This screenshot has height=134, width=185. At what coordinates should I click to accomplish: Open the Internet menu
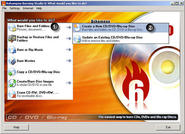coord(28,8)
